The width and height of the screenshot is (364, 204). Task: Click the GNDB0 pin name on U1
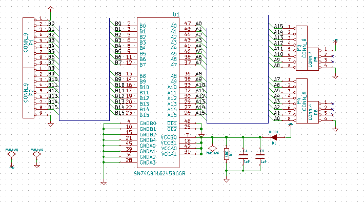pos(148,123)
